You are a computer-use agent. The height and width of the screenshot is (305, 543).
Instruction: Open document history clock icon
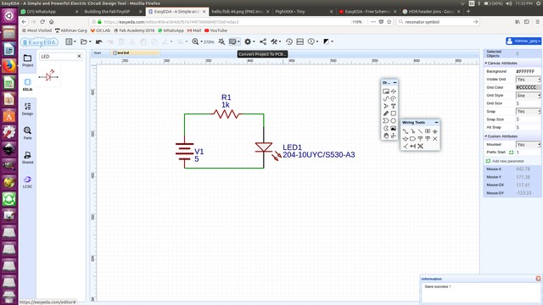pyautogui.click(x=289, y=42)
